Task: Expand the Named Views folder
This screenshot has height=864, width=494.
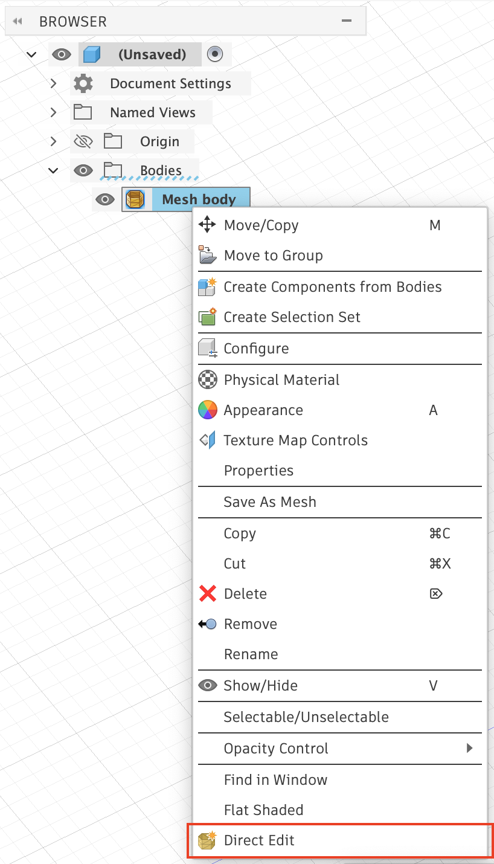Action: pos(53,112)
